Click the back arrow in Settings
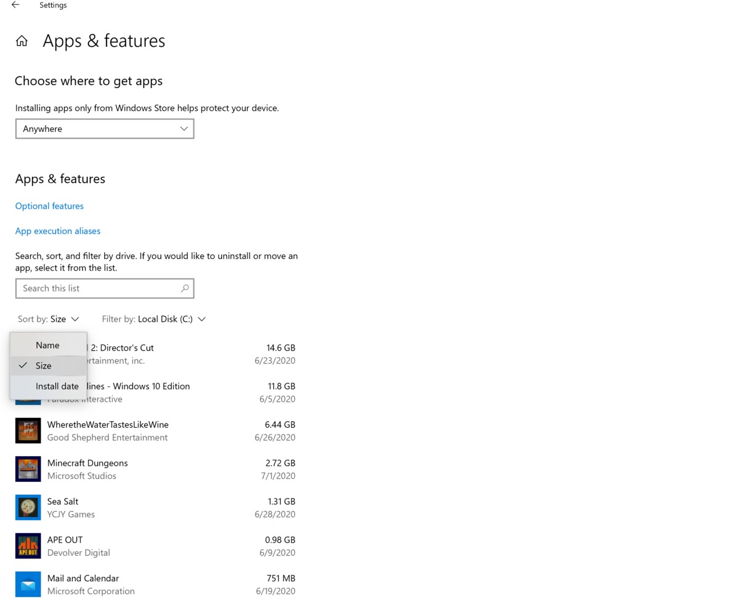 tap(15, 5)
